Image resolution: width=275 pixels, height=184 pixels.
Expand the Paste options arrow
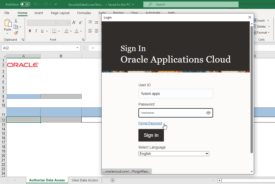[x=7, y=34]
